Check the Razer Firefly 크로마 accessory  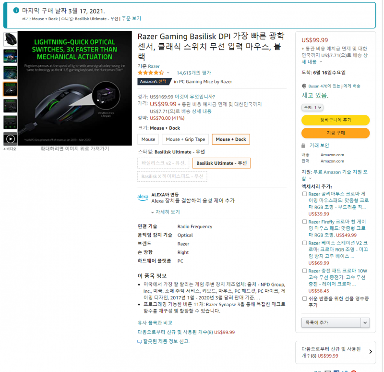304,222
